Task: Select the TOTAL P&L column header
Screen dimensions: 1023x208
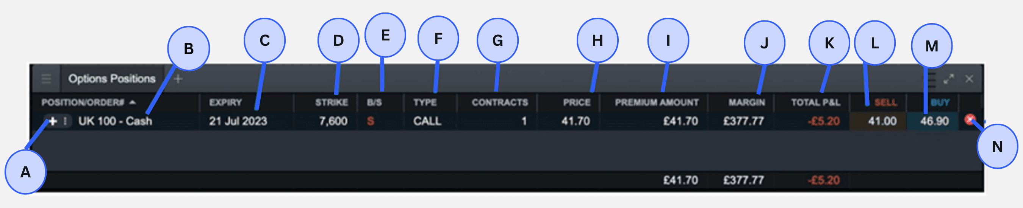Action: click(816, 102)
